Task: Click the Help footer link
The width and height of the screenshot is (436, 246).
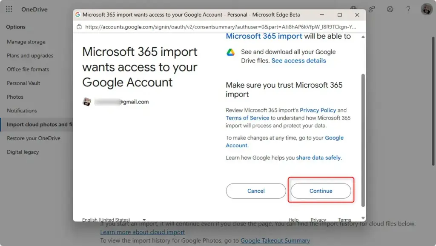Action: pos(293,220)
